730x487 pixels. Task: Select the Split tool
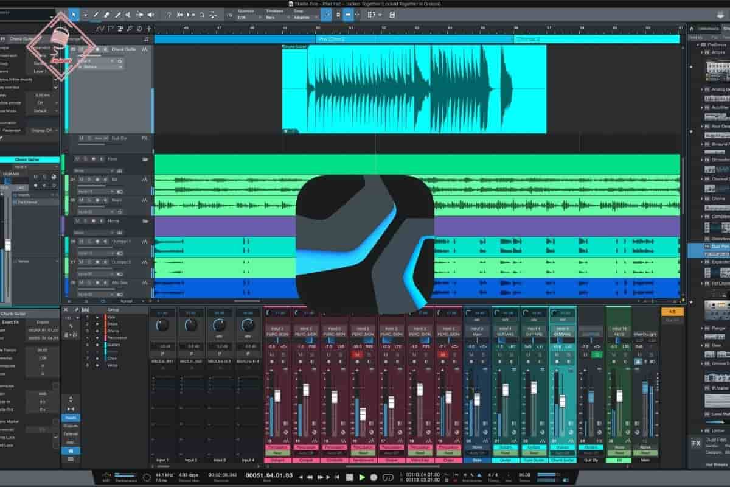pos(97,14)
